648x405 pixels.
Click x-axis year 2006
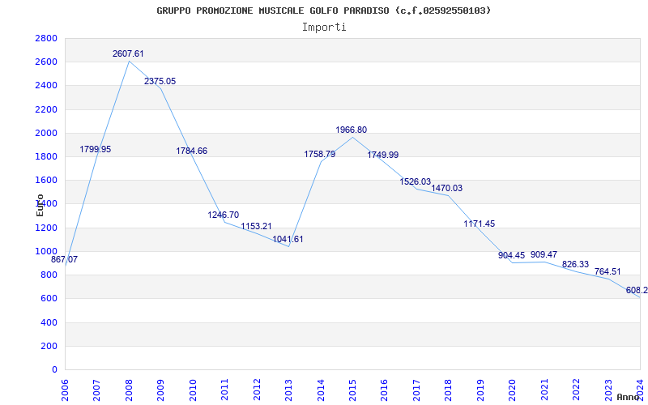[65, 390]
